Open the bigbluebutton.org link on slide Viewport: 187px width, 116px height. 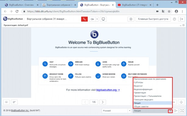pyautogui.click(x=108, y=90)
